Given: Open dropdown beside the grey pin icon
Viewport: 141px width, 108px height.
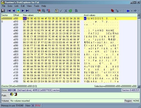Looking at the screenshot, I should pos(121,11).
